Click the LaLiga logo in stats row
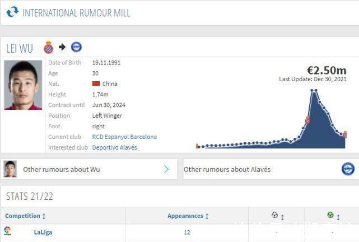 point(7,231)
